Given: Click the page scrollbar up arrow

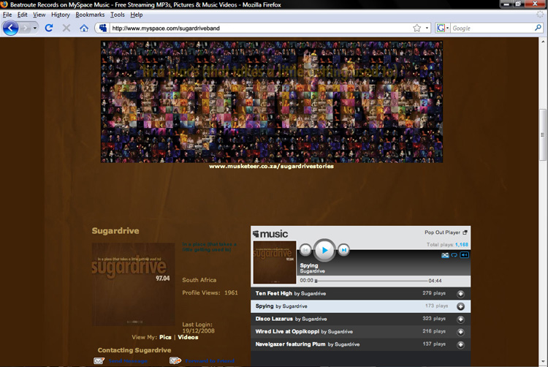Looking at the screenshot, I should pyautogui.click(x=543, y=41).
